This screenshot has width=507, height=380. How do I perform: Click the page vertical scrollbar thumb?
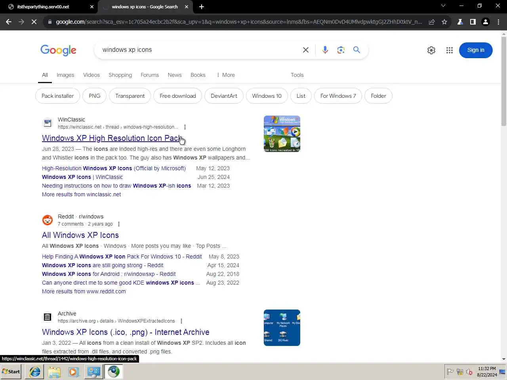pyautogui.click(x=504, y=81)
